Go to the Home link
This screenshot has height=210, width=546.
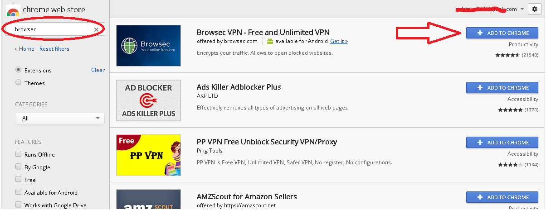[x=24, y=49]
